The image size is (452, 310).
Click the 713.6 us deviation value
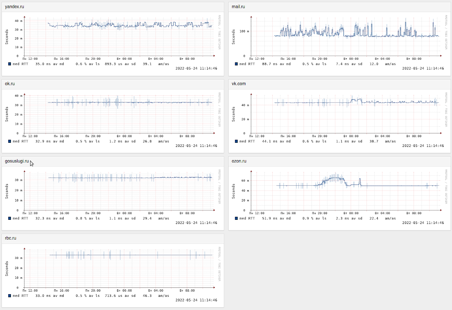tap(115, 296)
